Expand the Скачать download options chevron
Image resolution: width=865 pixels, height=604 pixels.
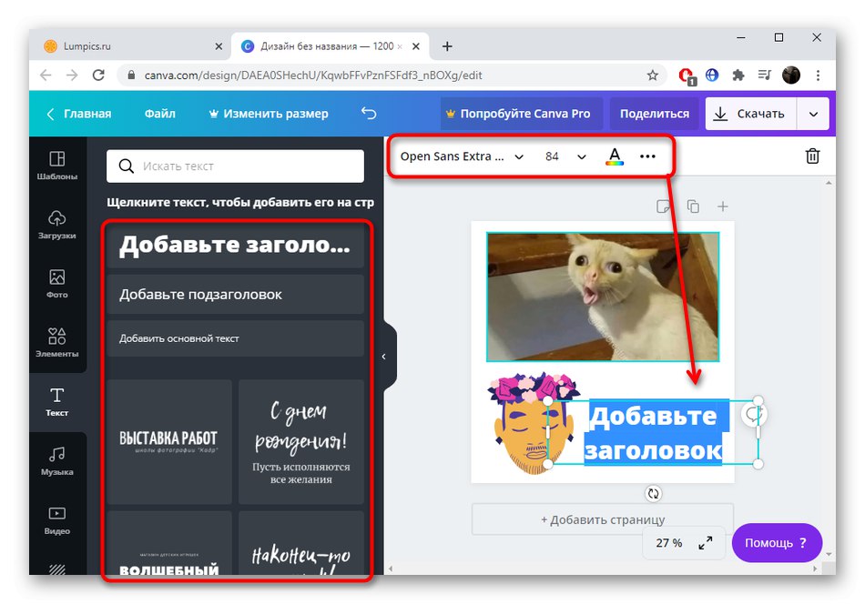point(815,113)
